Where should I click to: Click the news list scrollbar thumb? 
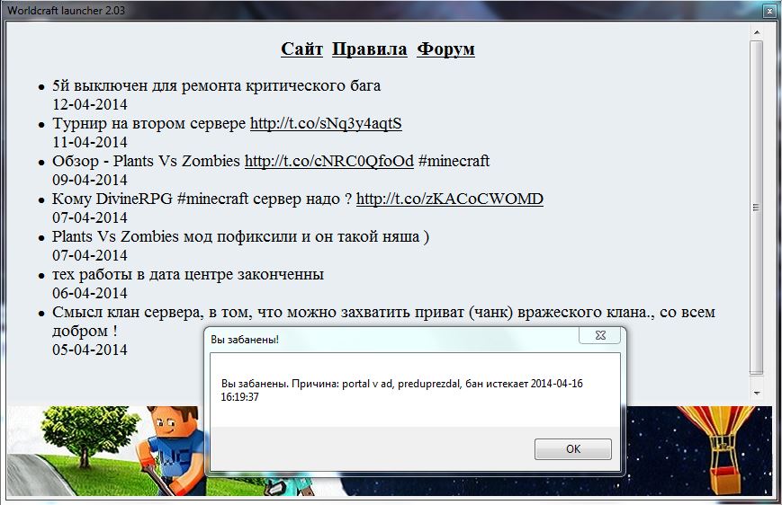coord(757,208)
